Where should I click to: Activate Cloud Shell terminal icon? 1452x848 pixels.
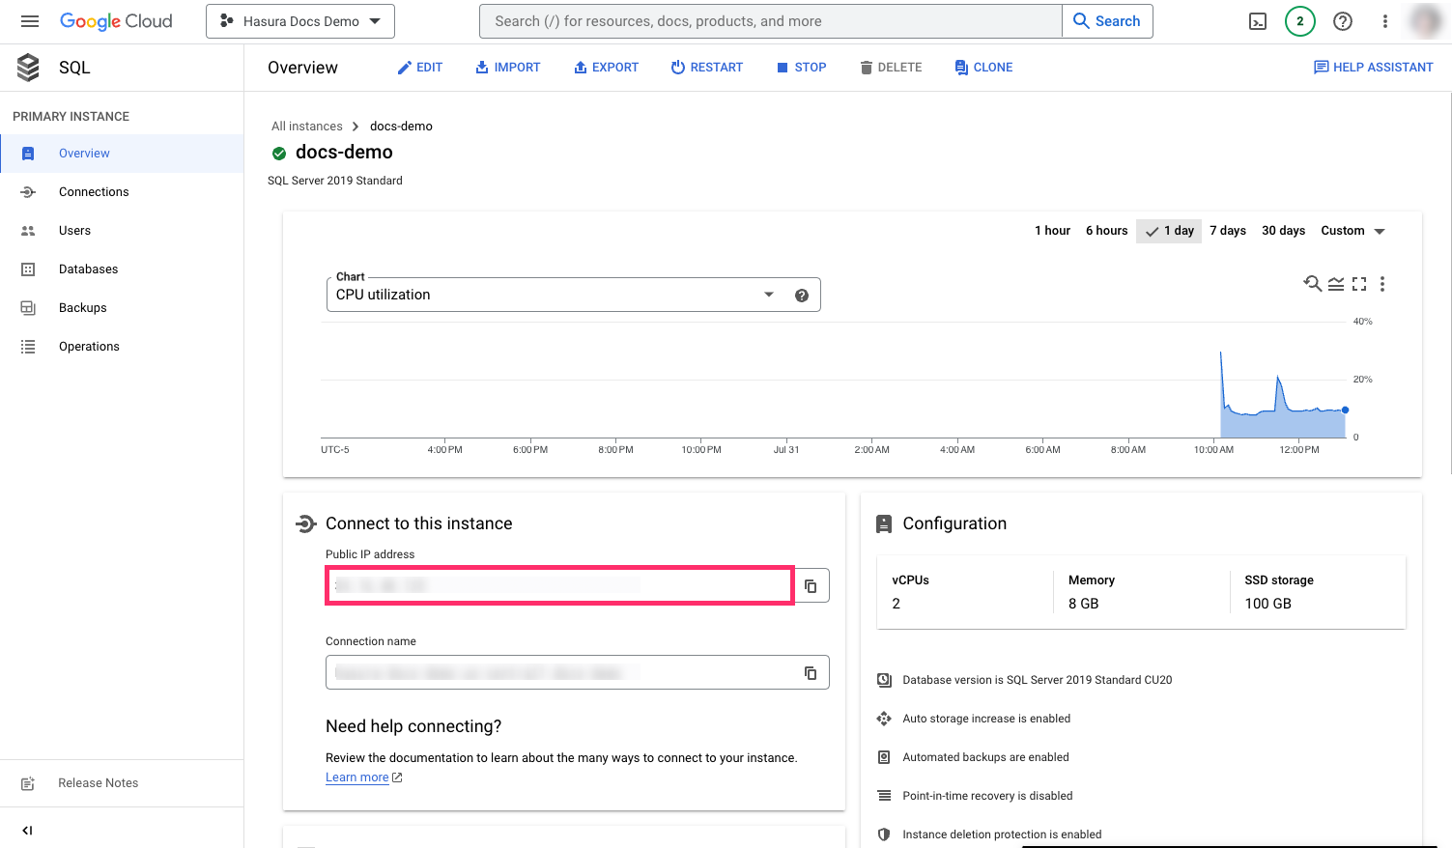[1258, 21]
